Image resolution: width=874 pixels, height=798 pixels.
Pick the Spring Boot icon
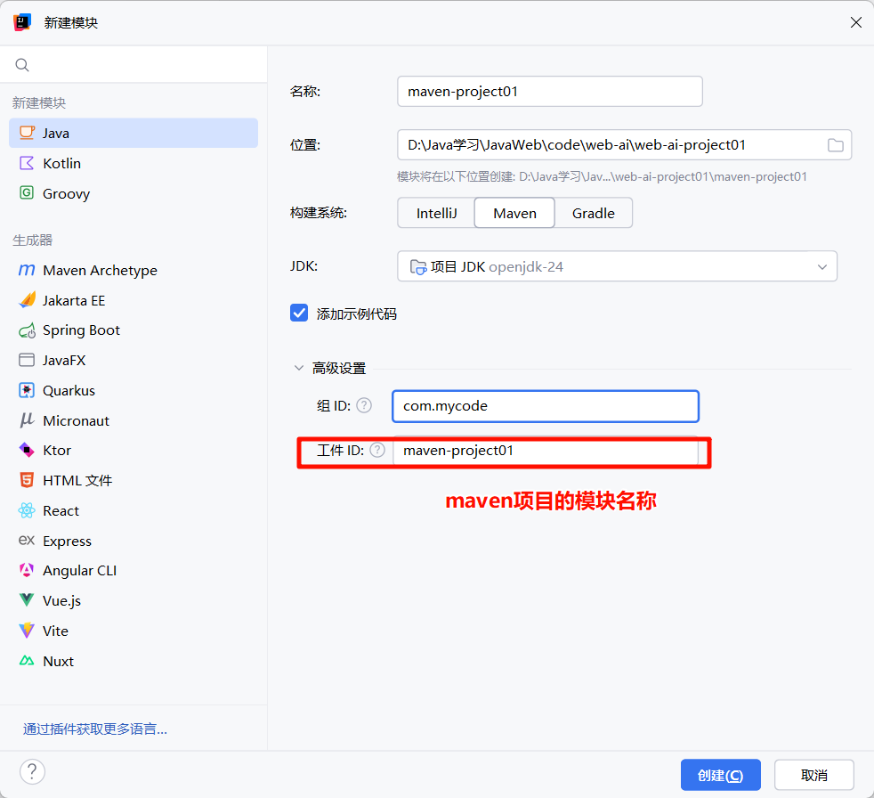27,330
